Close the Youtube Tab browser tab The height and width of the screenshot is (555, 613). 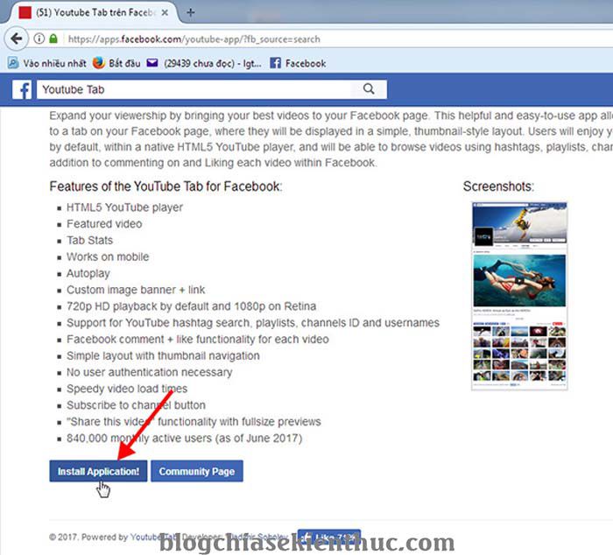tap(165, 12)
